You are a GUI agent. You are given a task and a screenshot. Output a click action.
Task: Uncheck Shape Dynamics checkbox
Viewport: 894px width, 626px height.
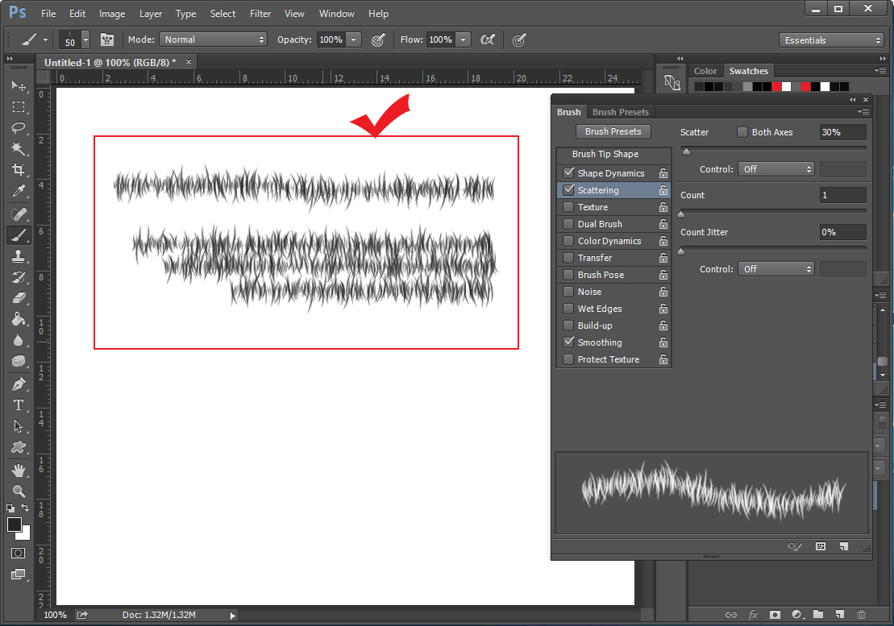pyautogui.click(x=568, y=172)
